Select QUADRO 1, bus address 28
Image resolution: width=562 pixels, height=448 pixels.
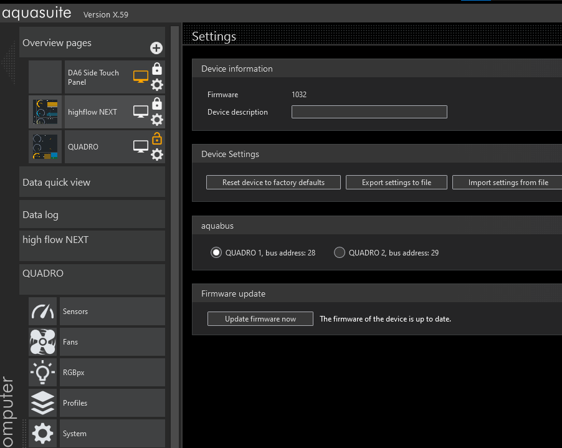pyautogui.click(x=216, y=252)
